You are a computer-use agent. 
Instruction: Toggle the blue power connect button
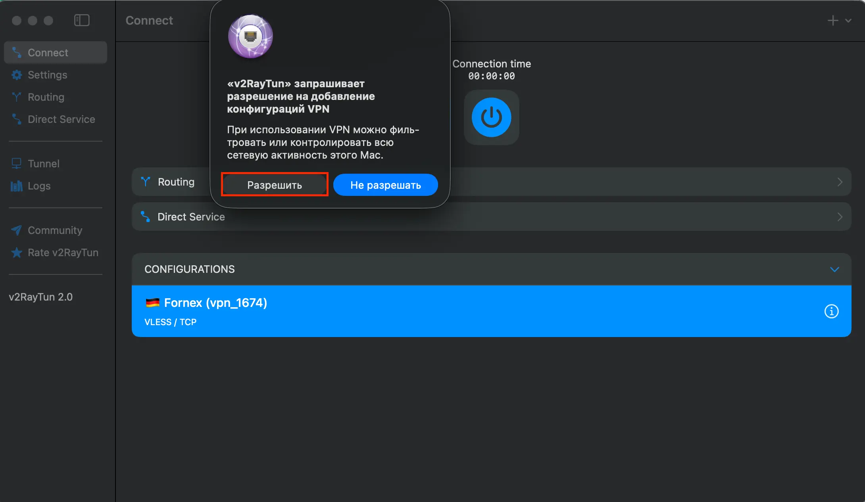click(x=491, y=117)
